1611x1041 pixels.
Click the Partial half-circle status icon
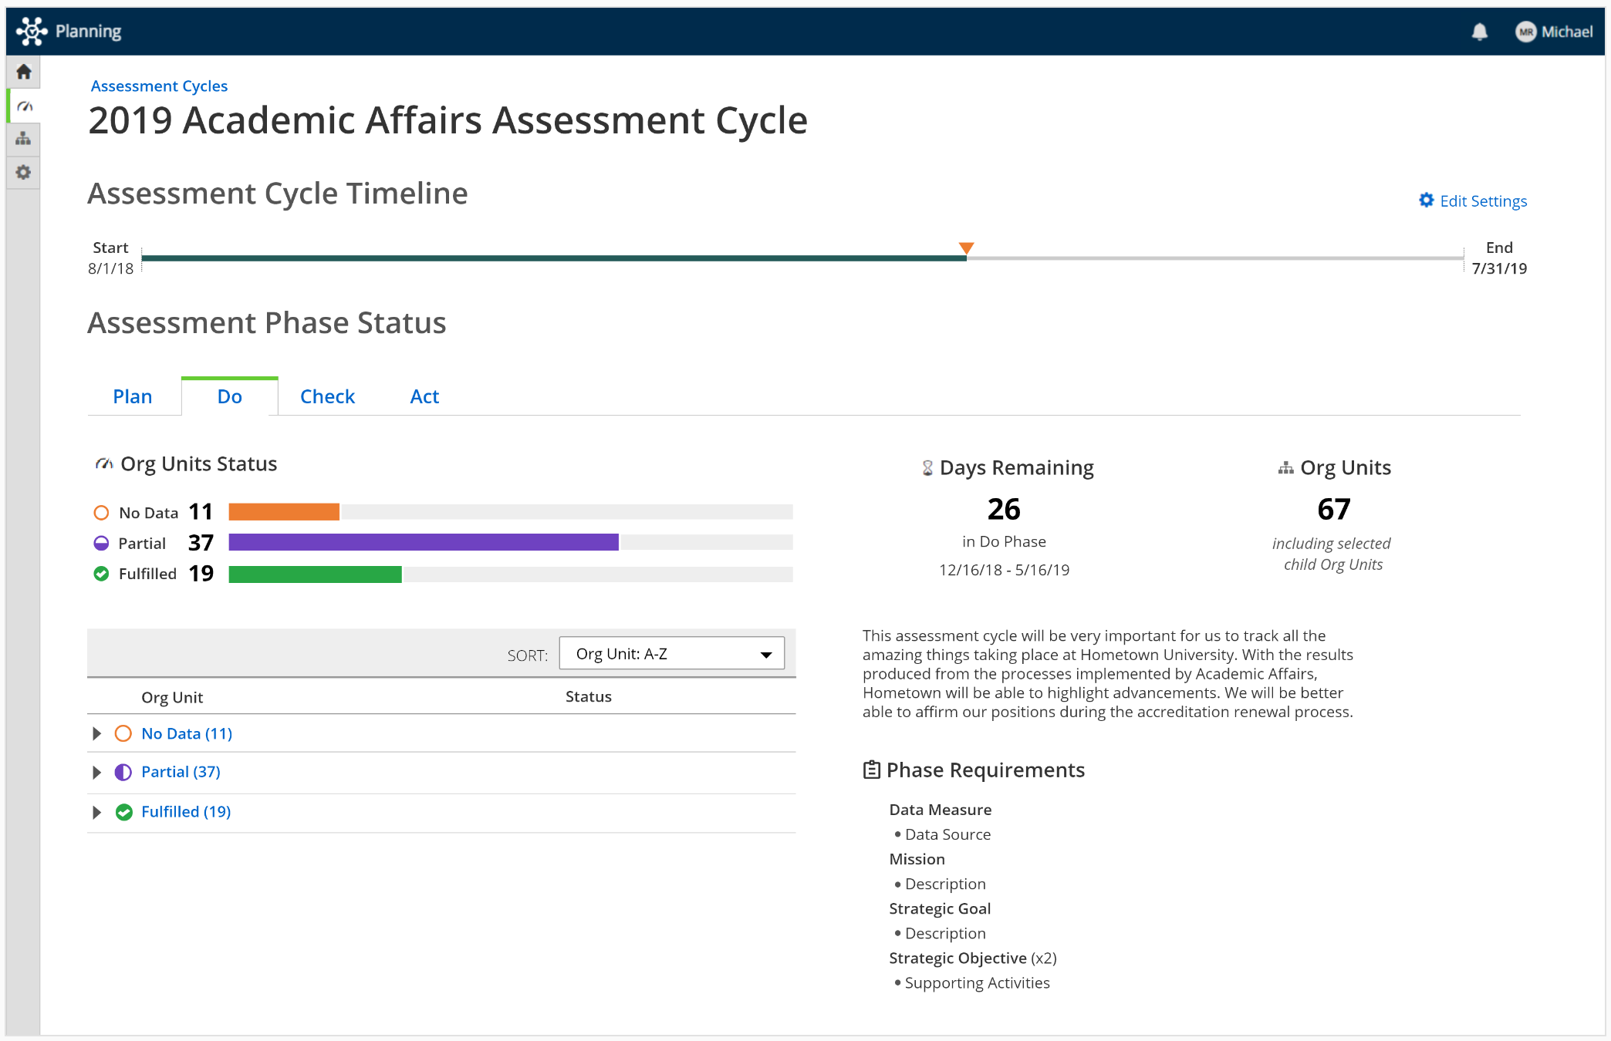[x=101, y=543]
